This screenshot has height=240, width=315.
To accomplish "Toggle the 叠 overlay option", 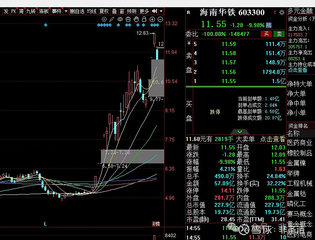I will [x=114, y=11].
